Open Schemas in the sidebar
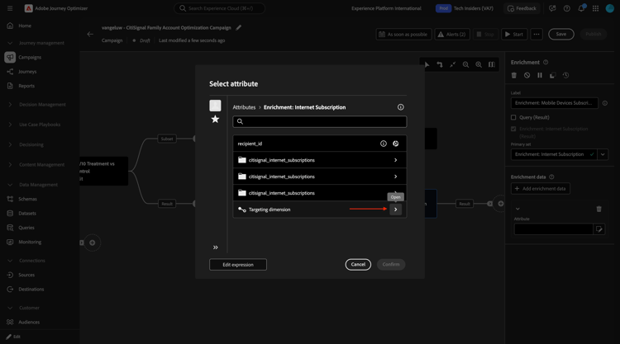Image resolution: width=620 pixels, height=344 pixels. coord(27,199)
